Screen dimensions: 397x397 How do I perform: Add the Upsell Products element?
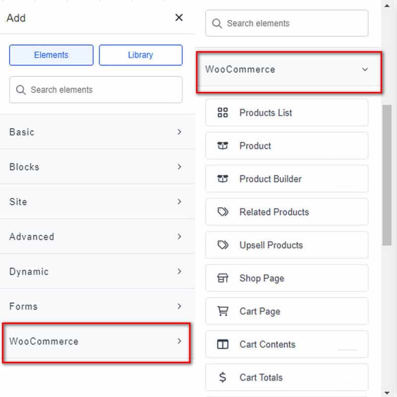coord(287,245)
